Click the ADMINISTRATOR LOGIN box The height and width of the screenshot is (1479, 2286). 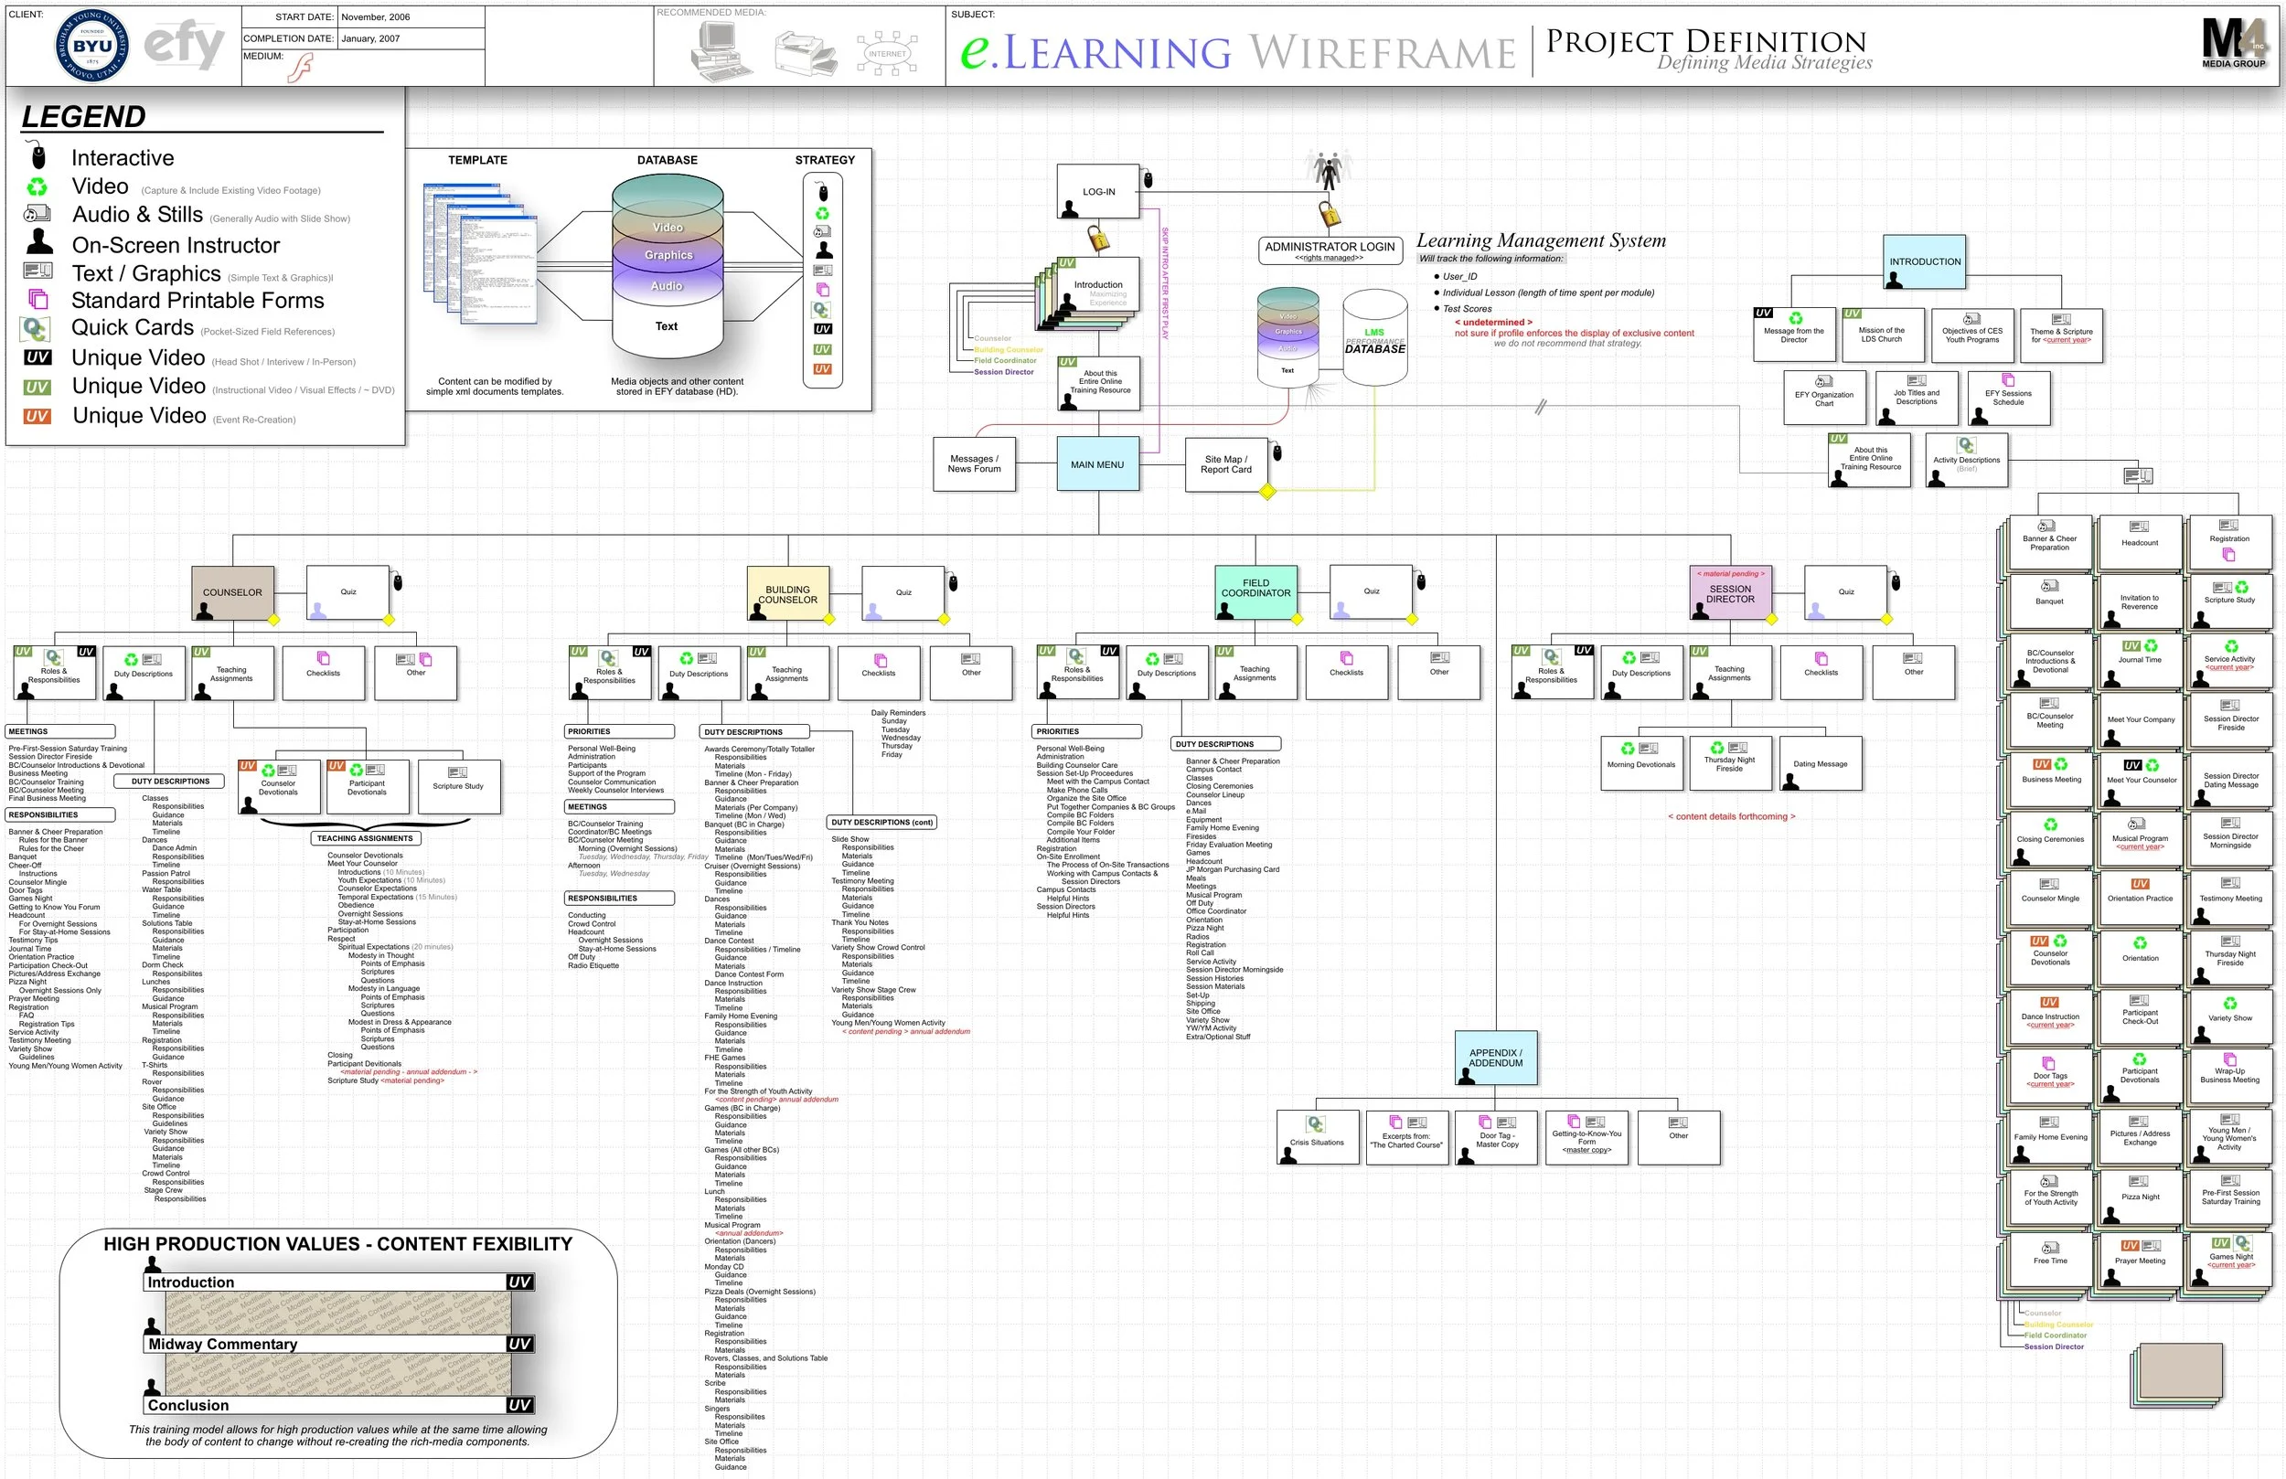tap(1330, 250)
